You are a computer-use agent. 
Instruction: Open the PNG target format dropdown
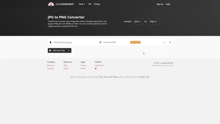tap(154, 21)
